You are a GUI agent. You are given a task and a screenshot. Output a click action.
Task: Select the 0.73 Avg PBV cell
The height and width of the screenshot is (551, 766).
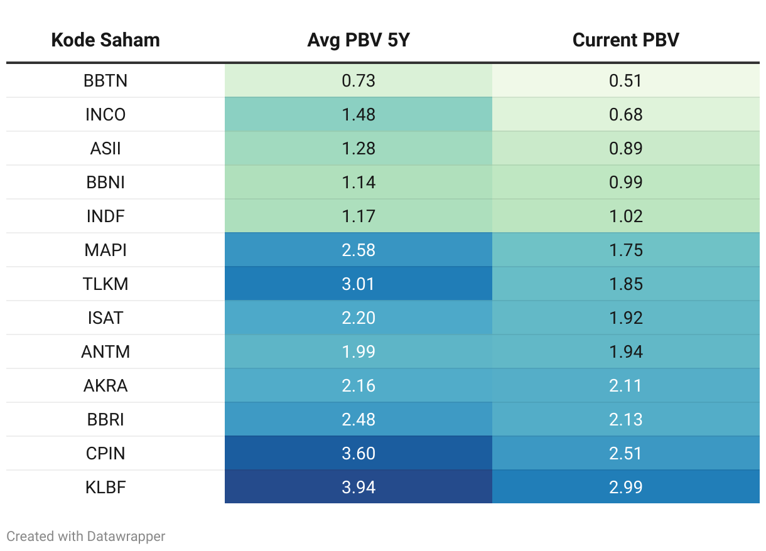359,81
